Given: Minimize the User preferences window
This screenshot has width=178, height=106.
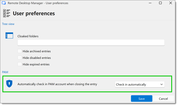Looking at the screenshot, I should (150, 3).
